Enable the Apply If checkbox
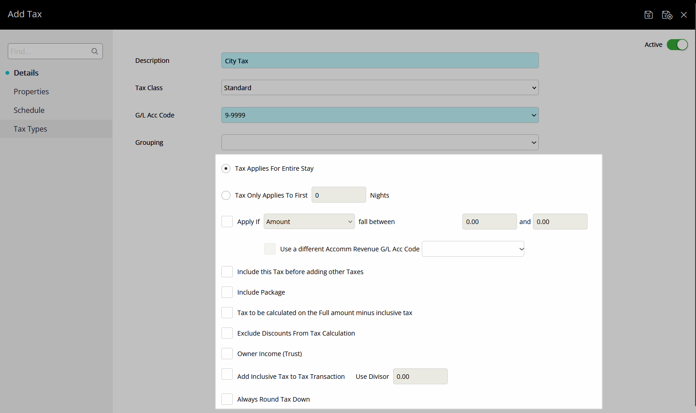The width and height of the screenshot is (696, 413). pyautogui.click(x=227, y=221)
